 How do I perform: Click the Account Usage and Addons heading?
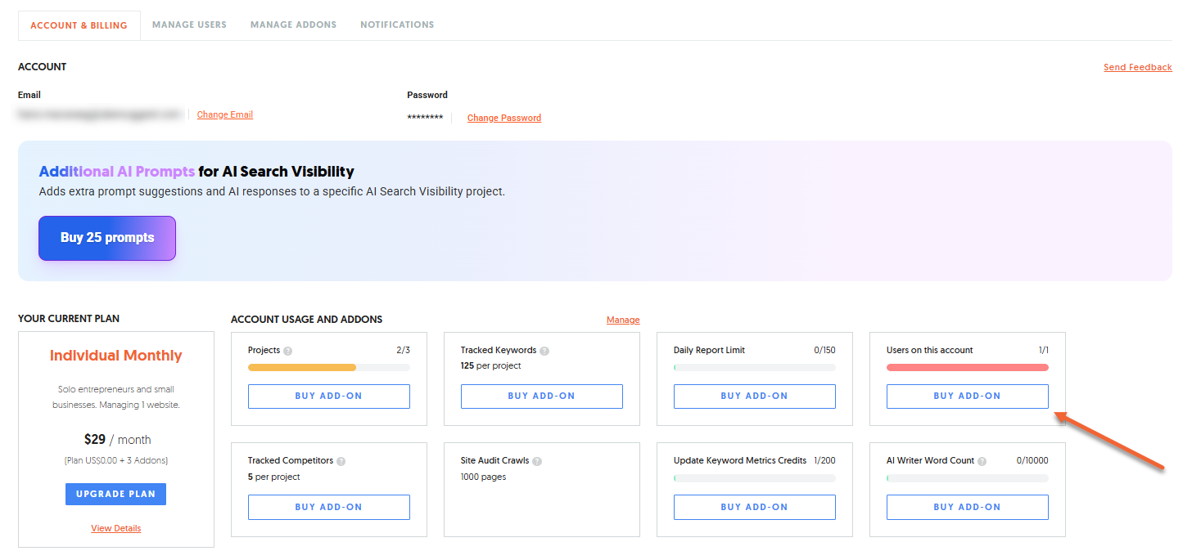click(306, 320)
